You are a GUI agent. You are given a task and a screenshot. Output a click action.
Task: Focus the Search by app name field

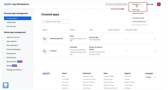coord(56,21)
